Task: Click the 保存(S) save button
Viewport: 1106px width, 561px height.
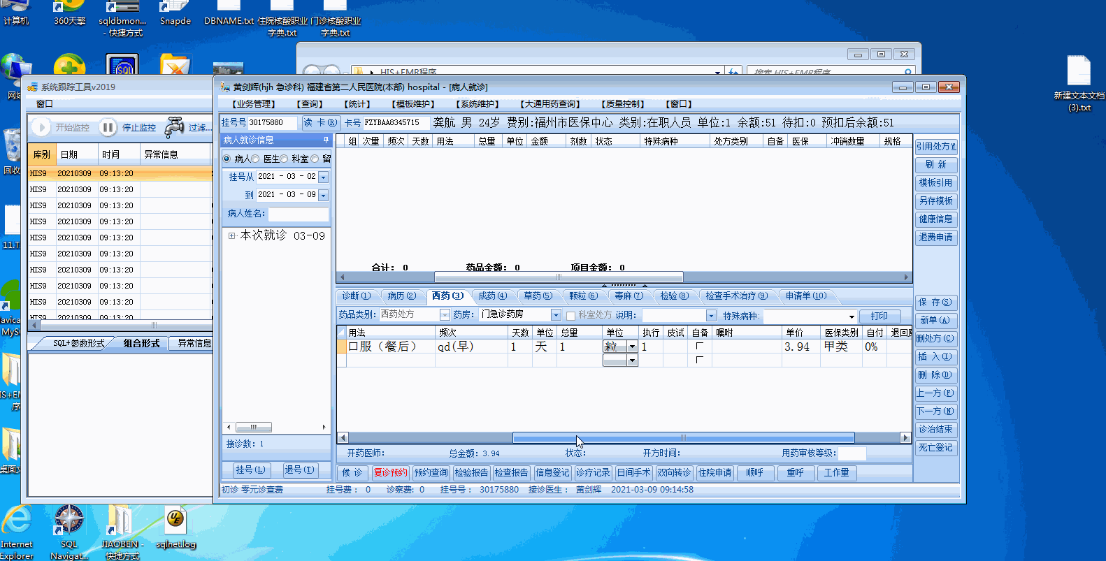Action: pos(935,303)
